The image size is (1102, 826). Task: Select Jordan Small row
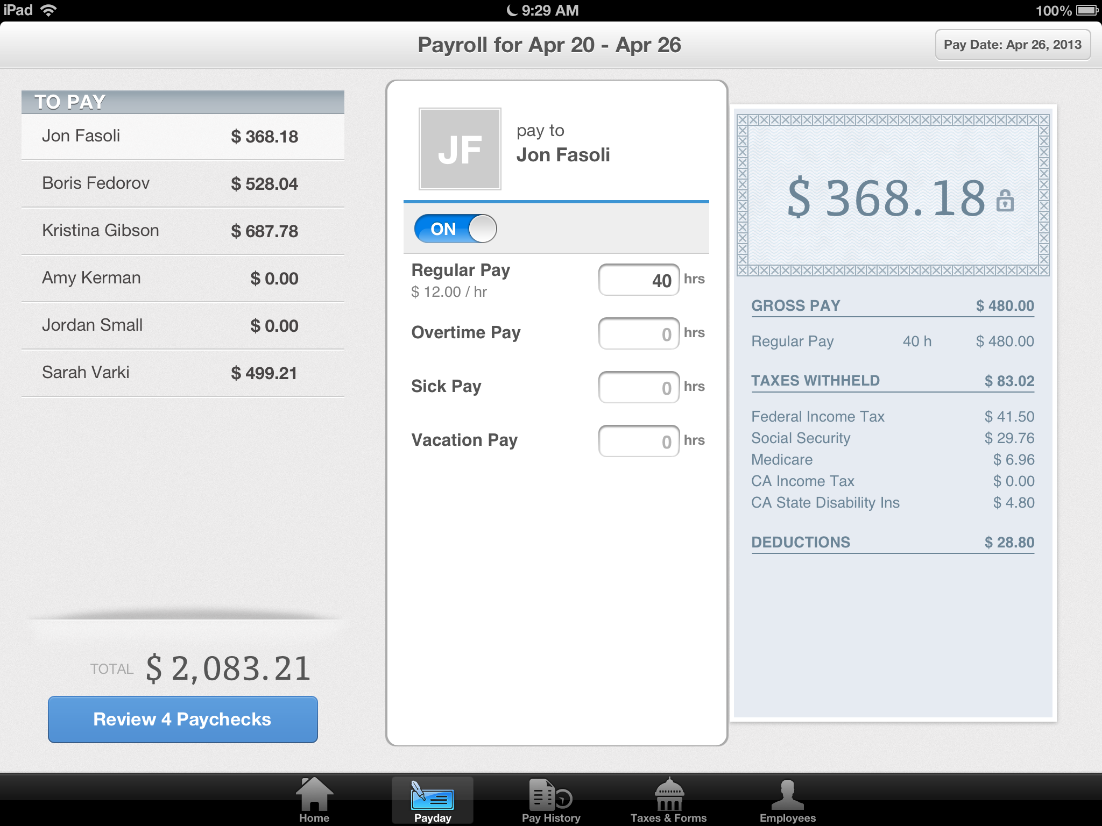(x=183, y=326)
